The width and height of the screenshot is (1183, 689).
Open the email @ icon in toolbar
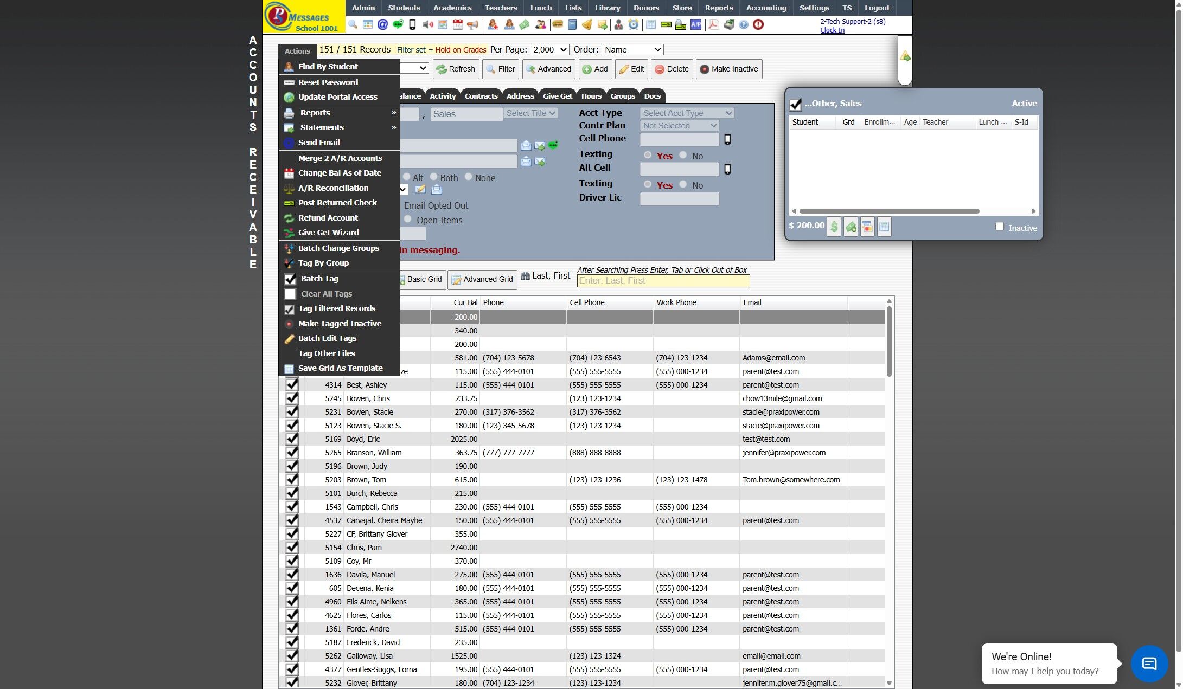382,24
